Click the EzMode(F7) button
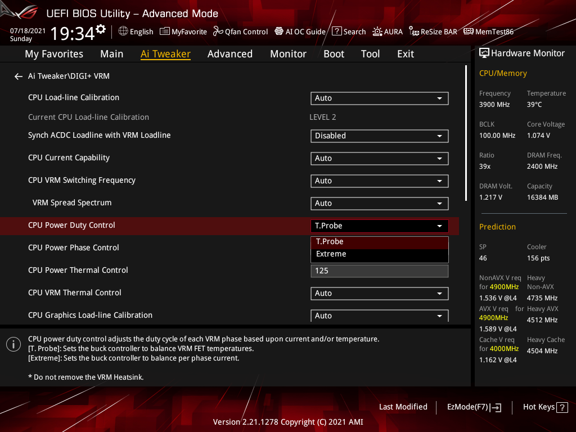The image size is (576, 432). (x=474, y=407)
